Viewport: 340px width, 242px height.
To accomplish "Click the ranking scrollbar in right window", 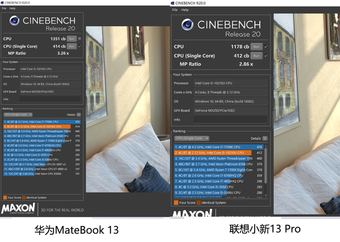I will tap(266, 167).
